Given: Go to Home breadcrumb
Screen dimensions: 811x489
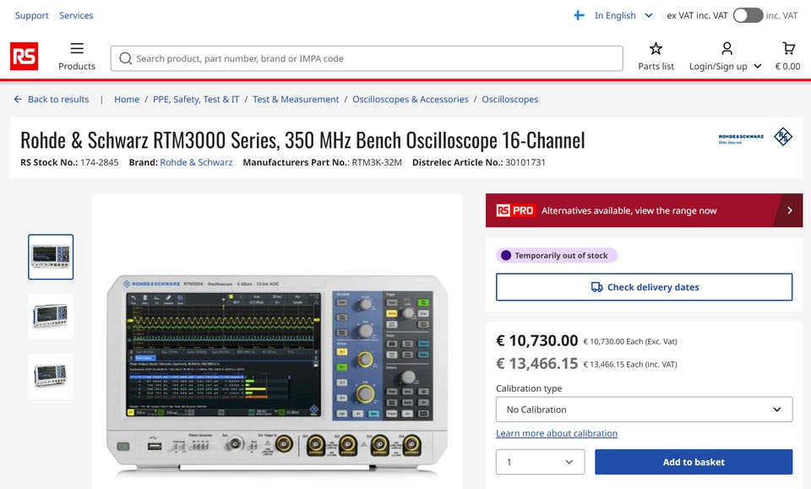Looking at the screenshot, I should pos(127,100).
